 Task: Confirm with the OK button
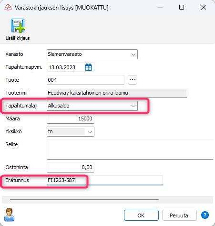pyautogui.click(x=141, y=215)
